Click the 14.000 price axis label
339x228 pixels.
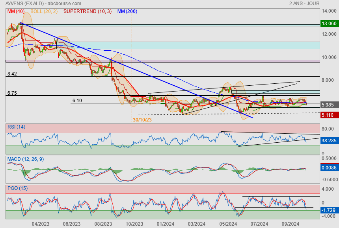pos(329,11)
